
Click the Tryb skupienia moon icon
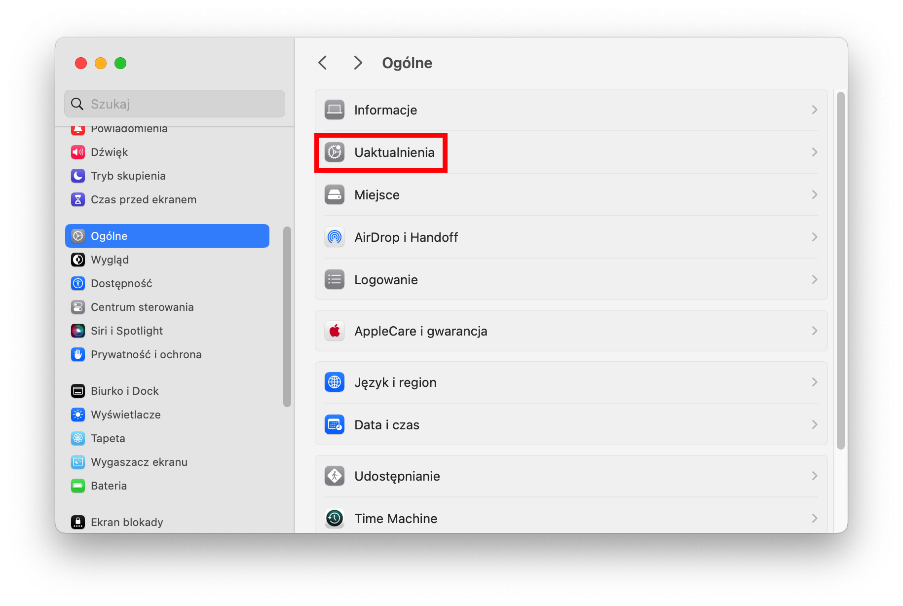[78, 176]
